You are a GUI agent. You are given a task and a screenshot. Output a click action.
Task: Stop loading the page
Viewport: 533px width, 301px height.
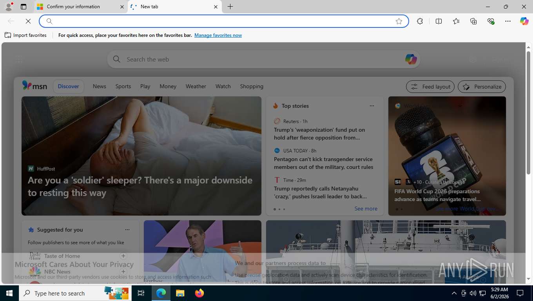pos(28,21)
